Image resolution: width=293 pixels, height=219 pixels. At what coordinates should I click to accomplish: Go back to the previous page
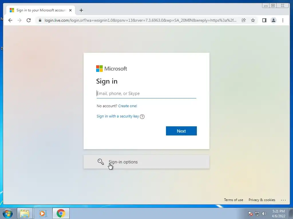coord(10,20)
